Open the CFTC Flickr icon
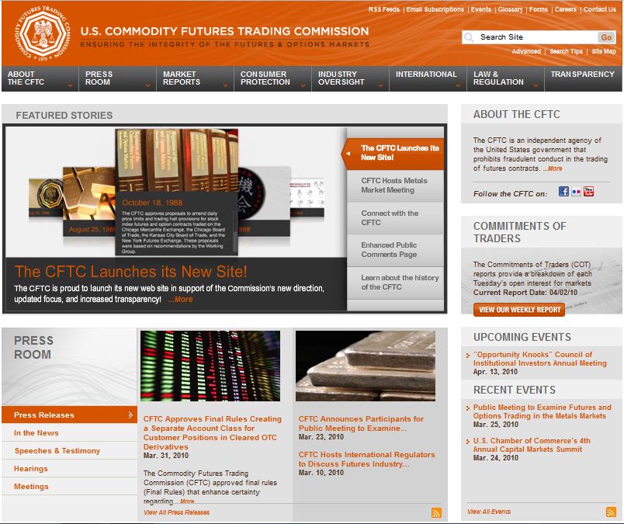624x524 pixels. pos(576,192)
